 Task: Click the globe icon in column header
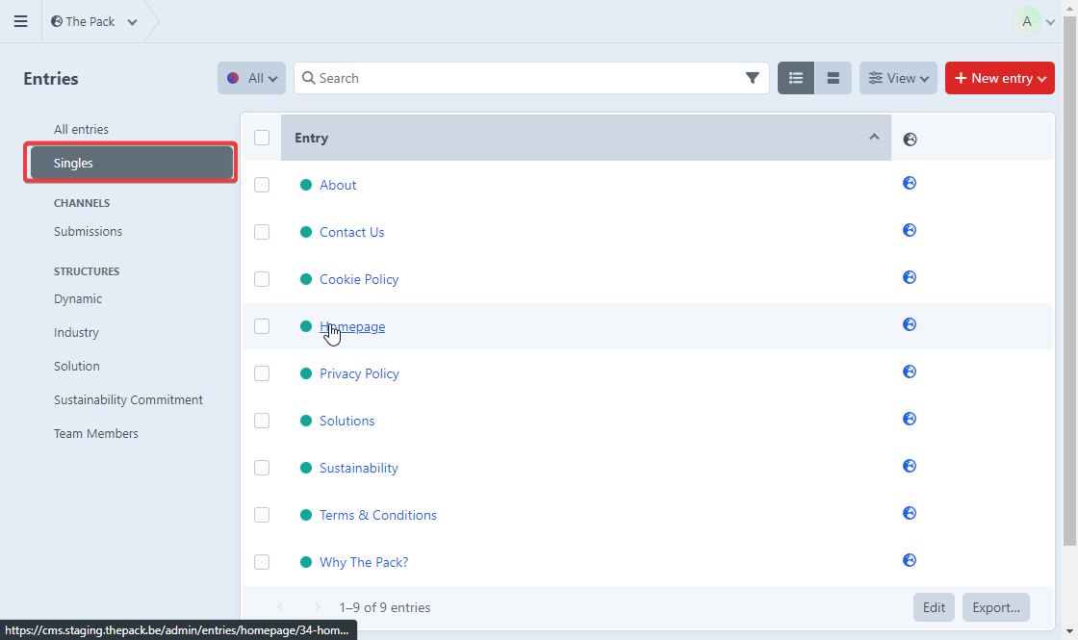coord(910,140)
